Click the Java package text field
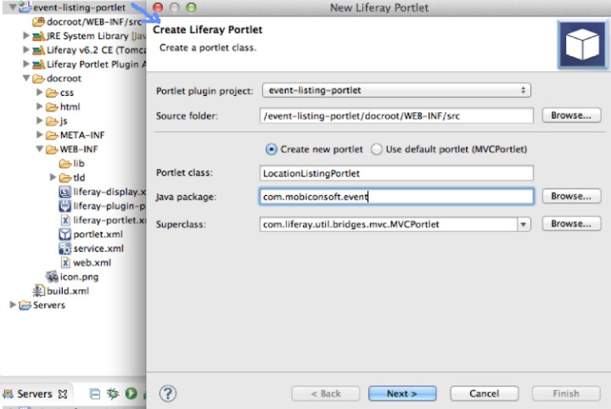Image resolution: width=611 pixels, height=409 pixels. [x=396, y=197]
